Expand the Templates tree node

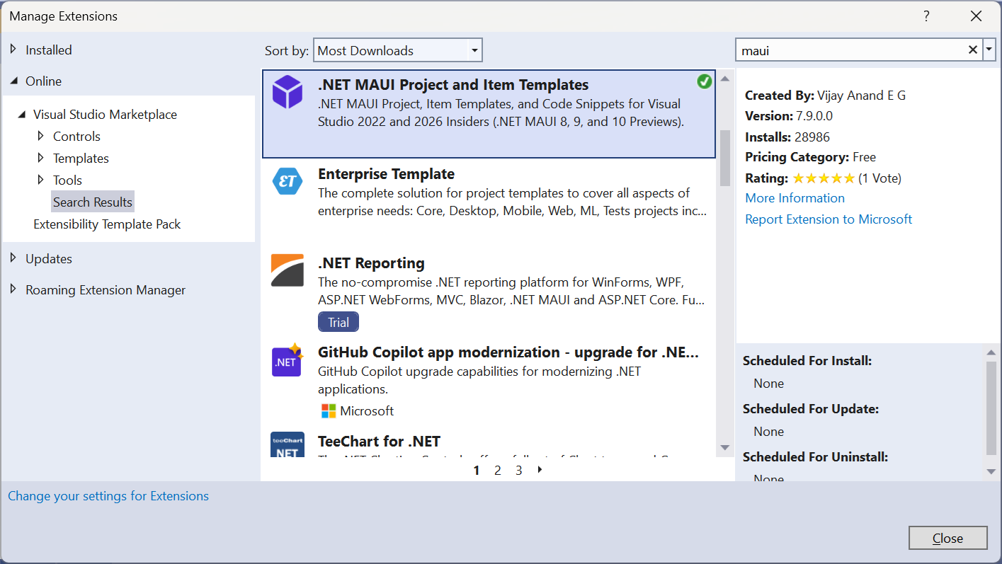click(x=41, y=158)
